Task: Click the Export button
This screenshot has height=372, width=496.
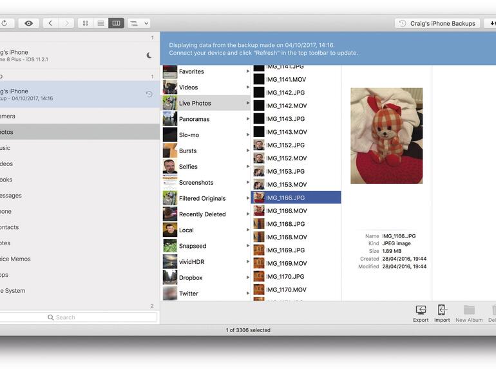Action: 421,313
